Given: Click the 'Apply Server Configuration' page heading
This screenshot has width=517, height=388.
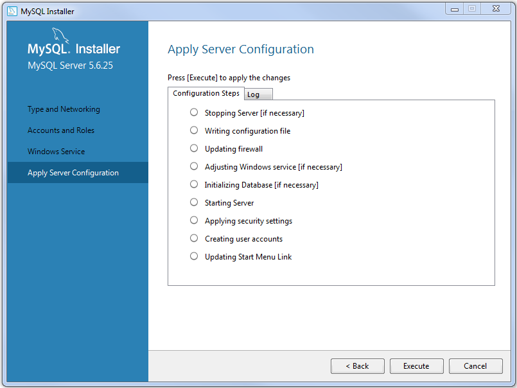Looking at the screenshot, I should click(x=241, y=49).
